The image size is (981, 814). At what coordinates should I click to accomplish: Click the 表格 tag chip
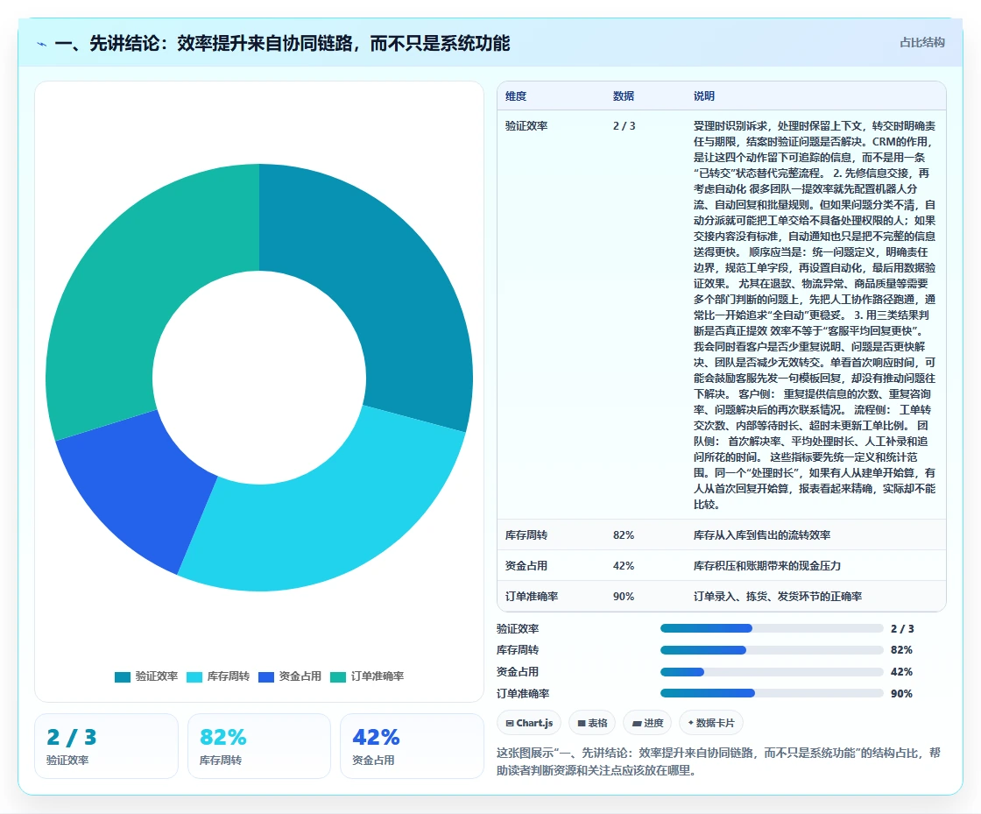coord(592,723)
